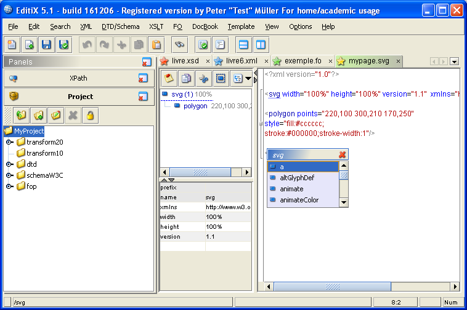Open the Template menu
The image size is (467, 310).
click(241, 26)
